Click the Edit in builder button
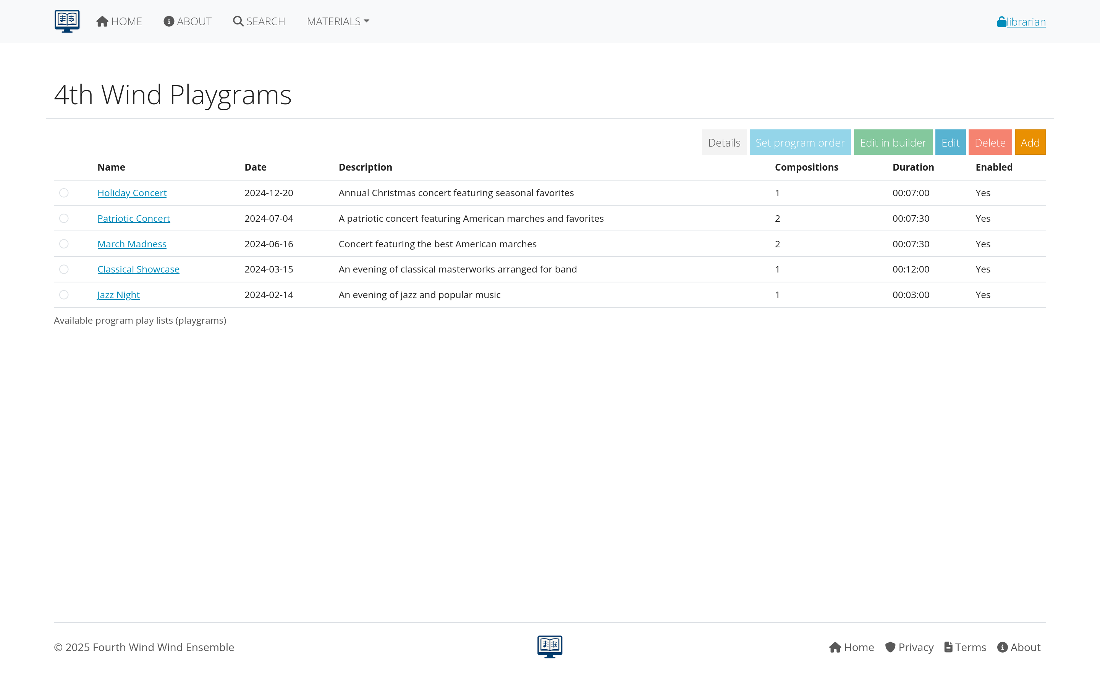Screen dimensions: 1100x687 893,142
